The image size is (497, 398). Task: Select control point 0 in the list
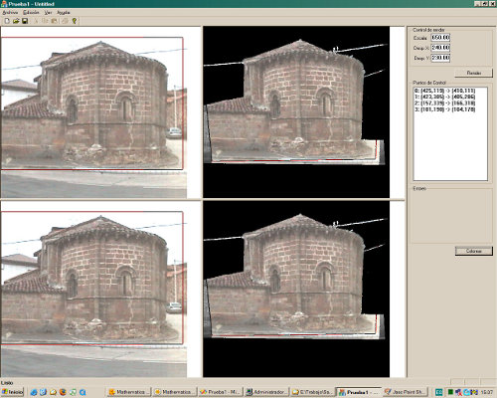pos(445,91)
